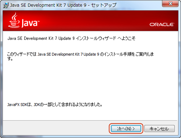Screen dimensions: 181x138
Task: Close the setup window with the X button
Action: (170, 4)
